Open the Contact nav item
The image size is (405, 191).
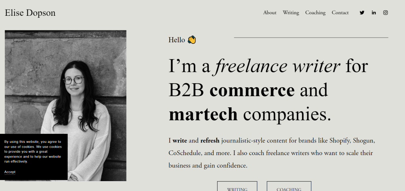(340, 13)
